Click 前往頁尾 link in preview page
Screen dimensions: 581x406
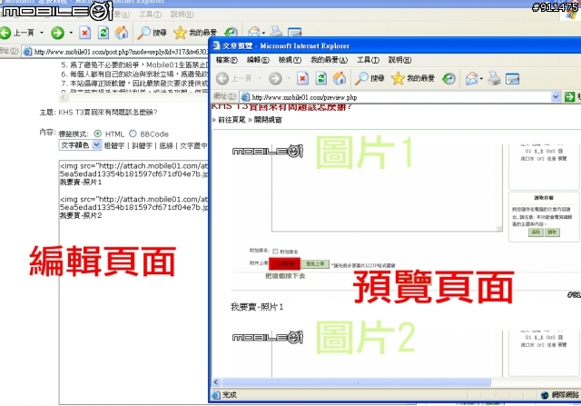pyautogui.click(x=231, y=120)
